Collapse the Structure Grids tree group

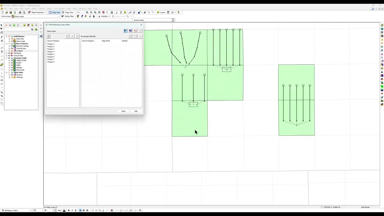pyautogui.click(x=7, y=58)
